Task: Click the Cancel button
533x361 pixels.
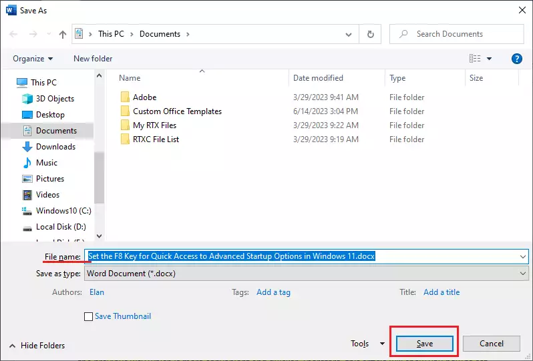Action: [x=492, y=344]
